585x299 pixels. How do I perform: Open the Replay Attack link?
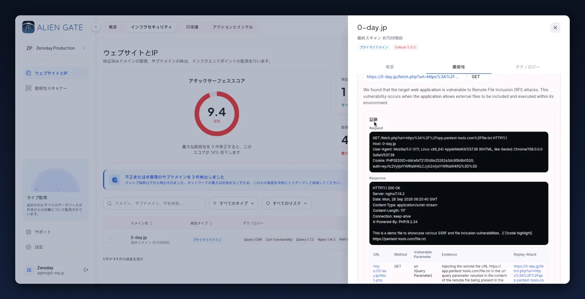click(529, 273)
